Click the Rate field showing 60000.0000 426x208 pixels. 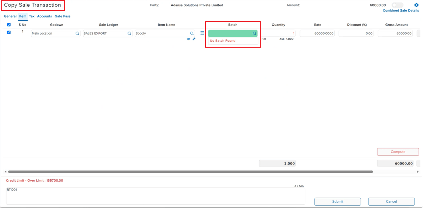coord(317,33)
